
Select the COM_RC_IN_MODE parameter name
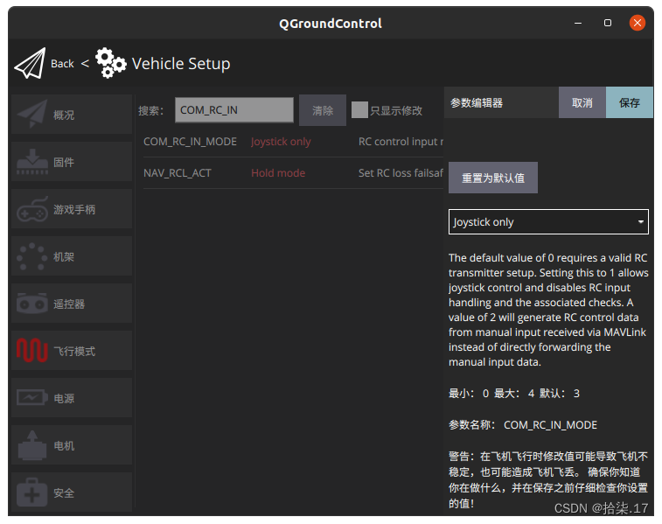190,142
